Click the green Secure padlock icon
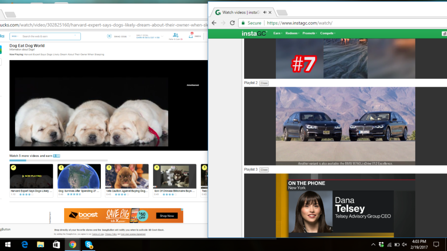 coord(243,23)
